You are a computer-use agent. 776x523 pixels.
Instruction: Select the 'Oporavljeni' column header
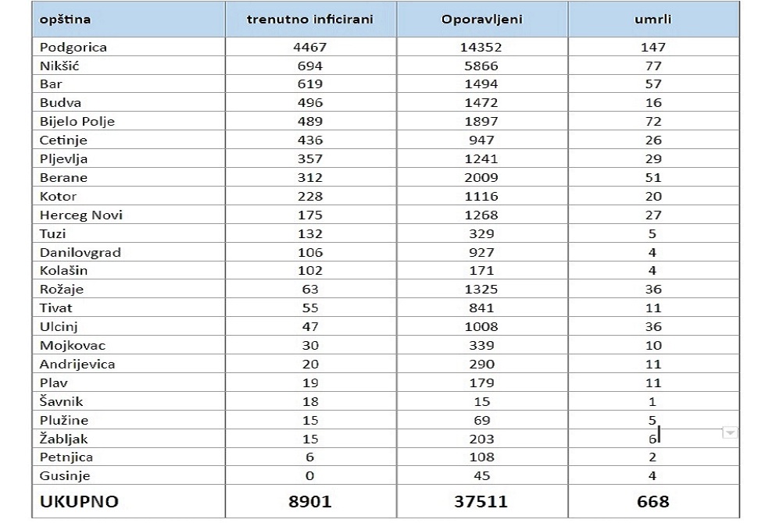[481, 20]
